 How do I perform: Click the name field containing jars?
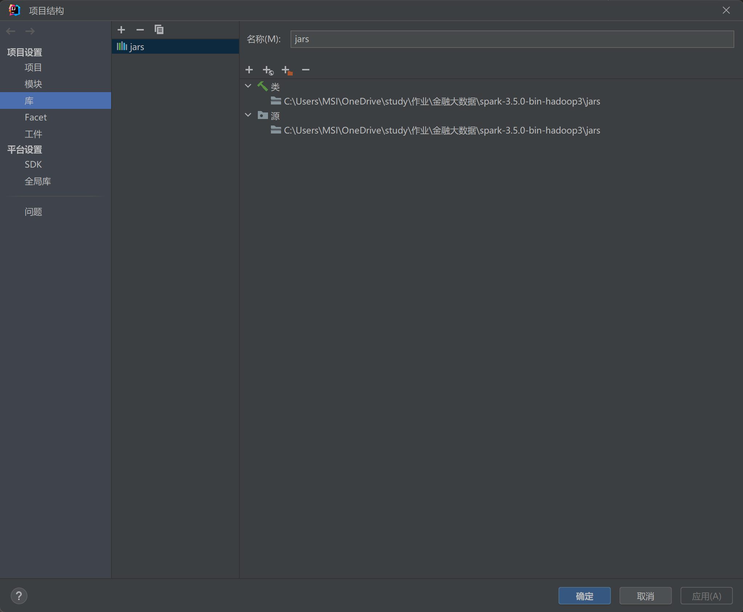click(x=512, y=39)
